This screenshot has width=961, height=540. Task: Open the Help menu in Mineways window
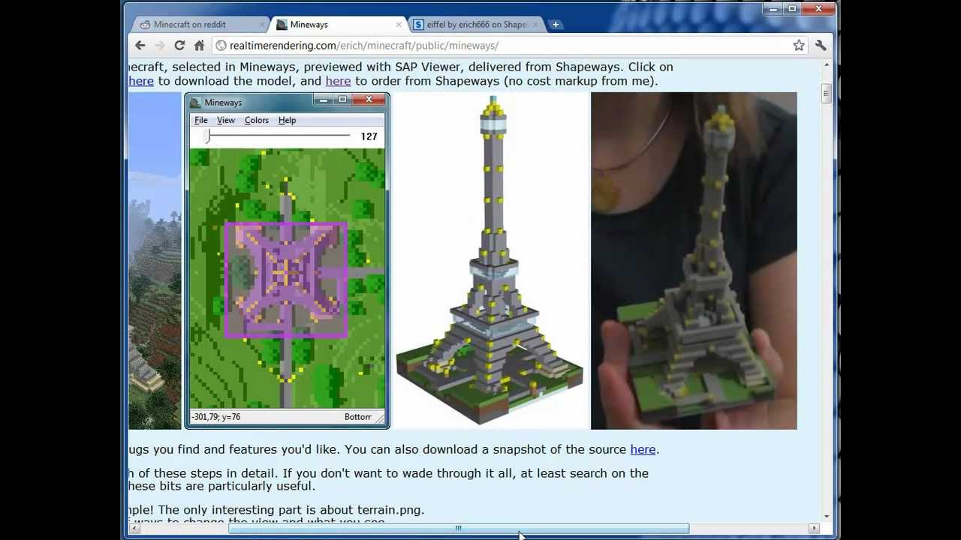[287, 120]
